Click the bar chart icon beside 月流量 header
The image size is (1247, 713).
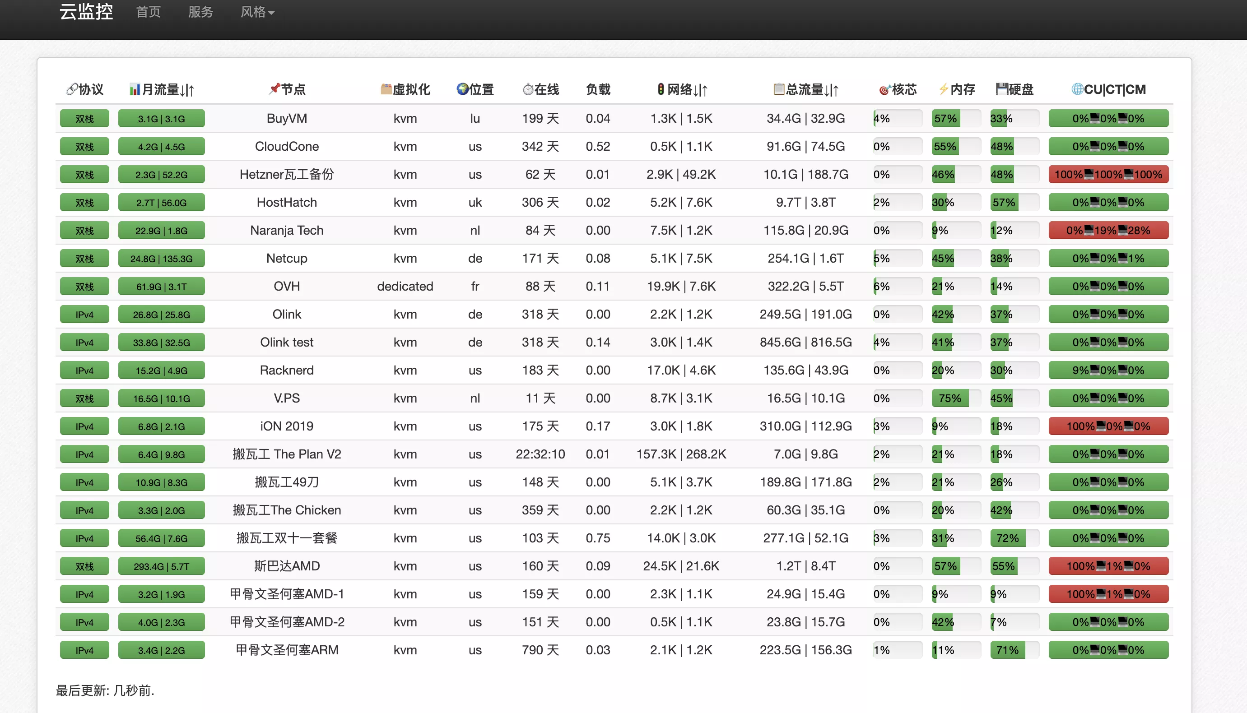[x=135, y=89]
